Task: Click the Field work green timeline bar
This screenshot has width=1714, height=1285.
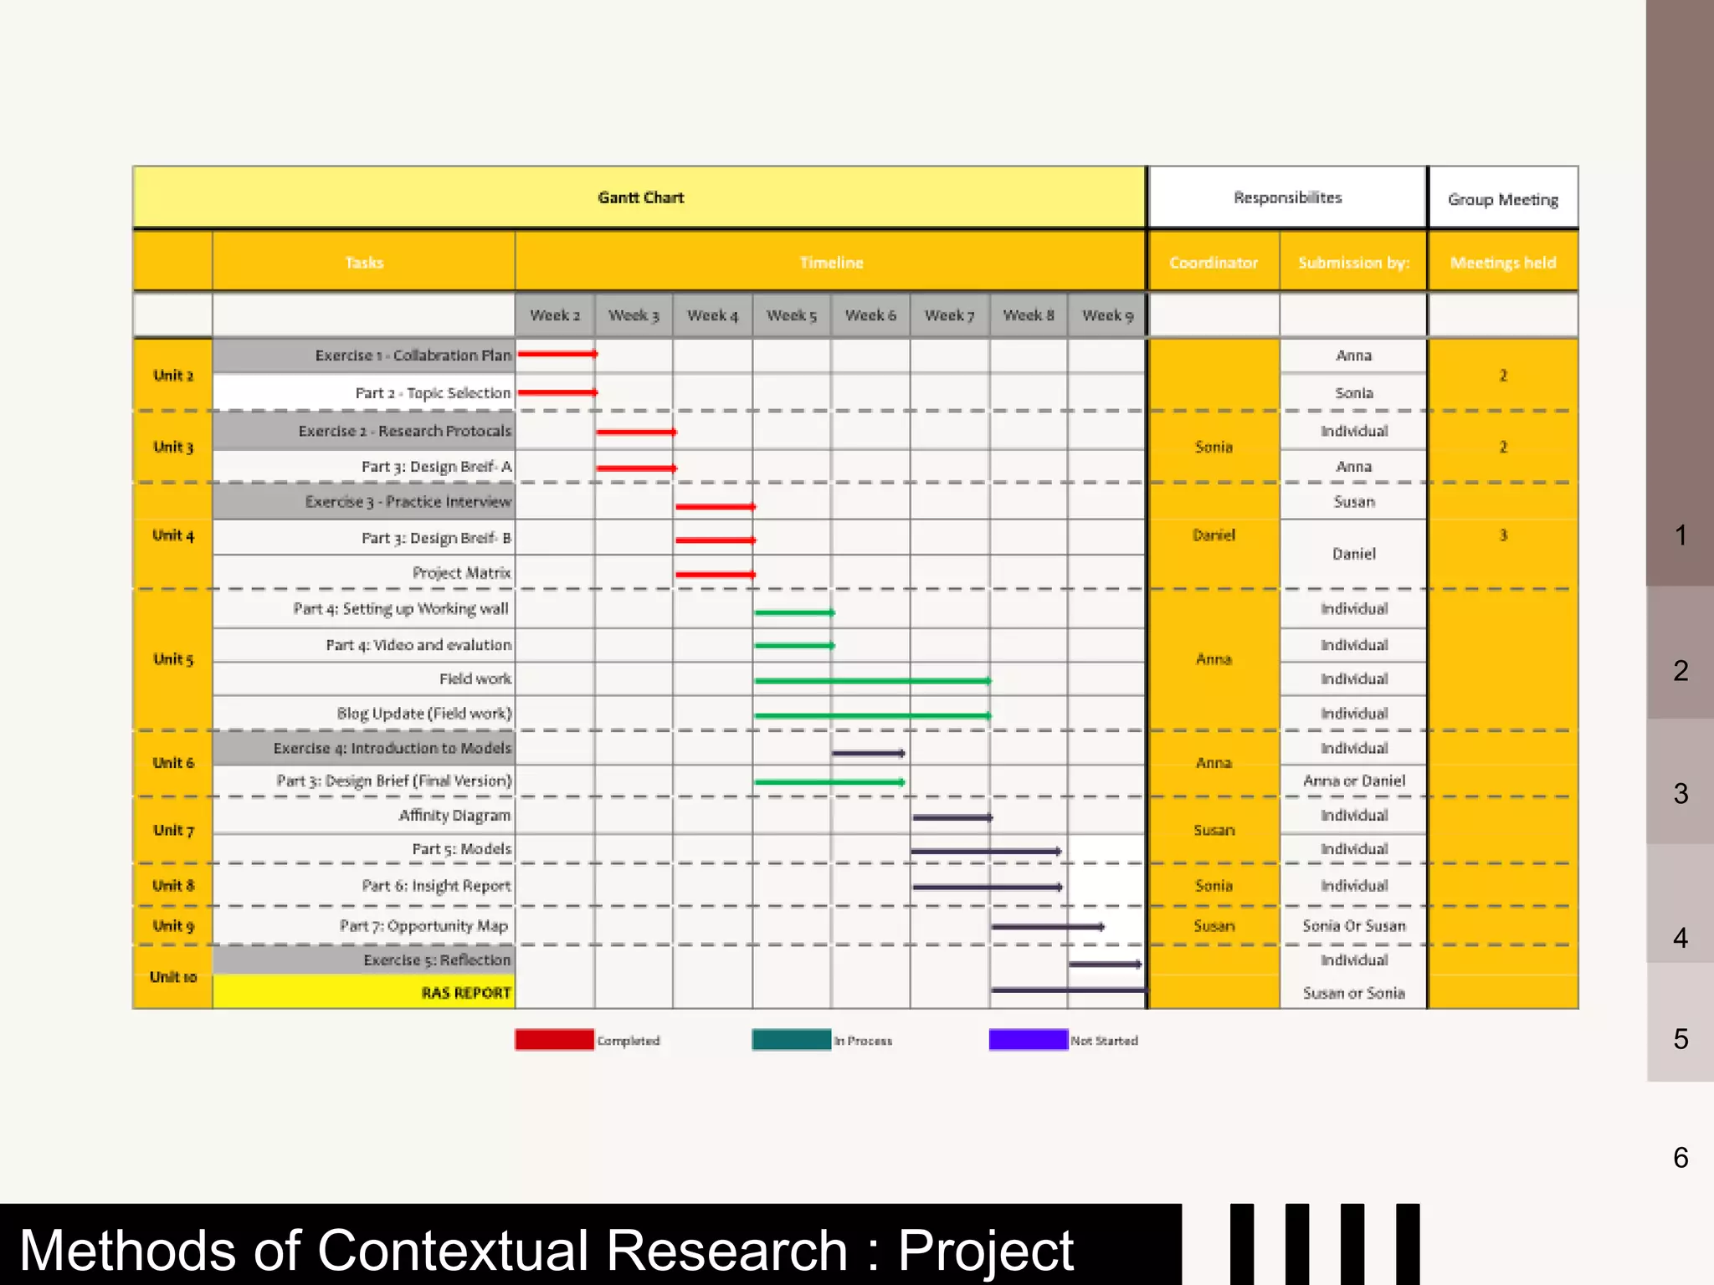Action: [x=873, y=681]
